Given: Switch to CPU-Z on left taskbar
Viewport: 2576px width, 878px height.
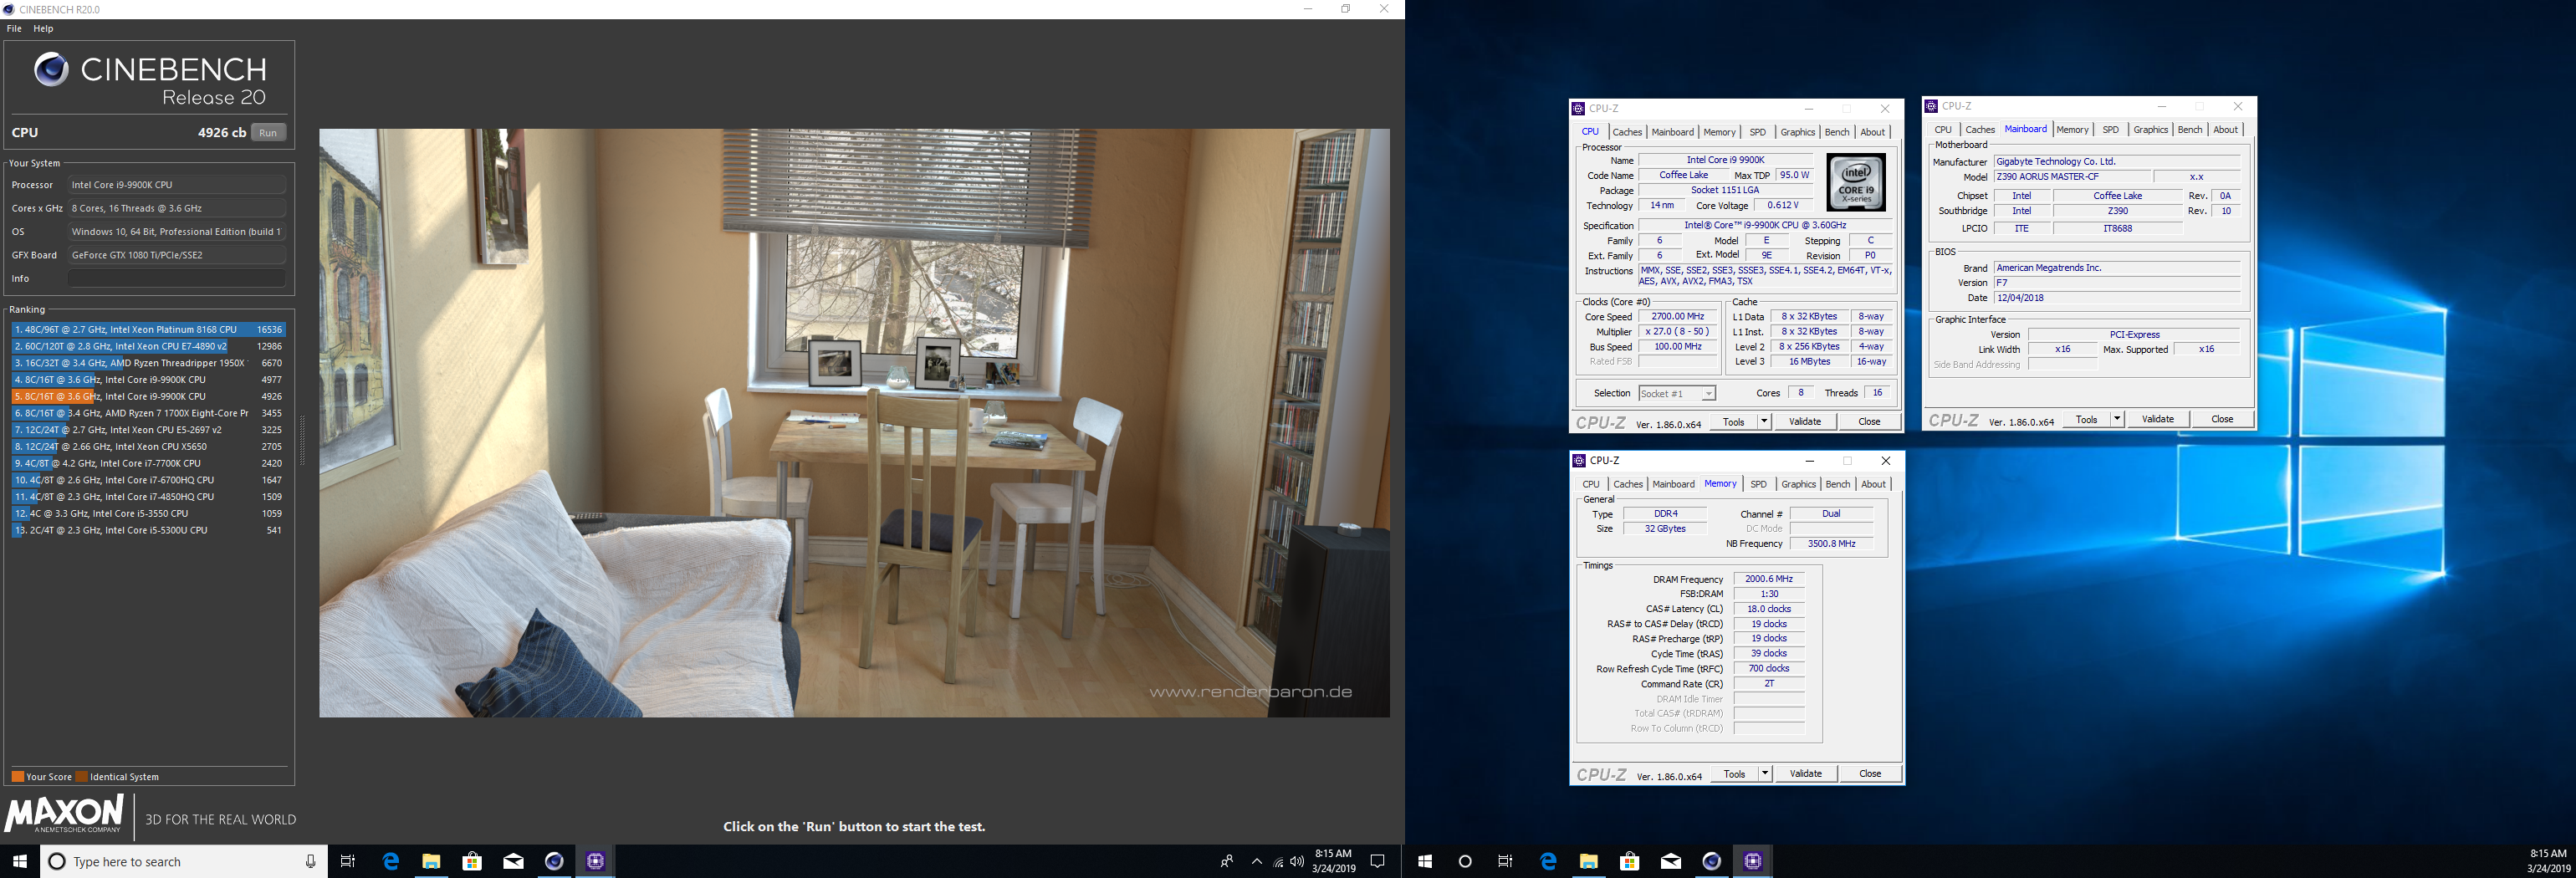Looking at the screenshot, I should [x=595, y=861].
